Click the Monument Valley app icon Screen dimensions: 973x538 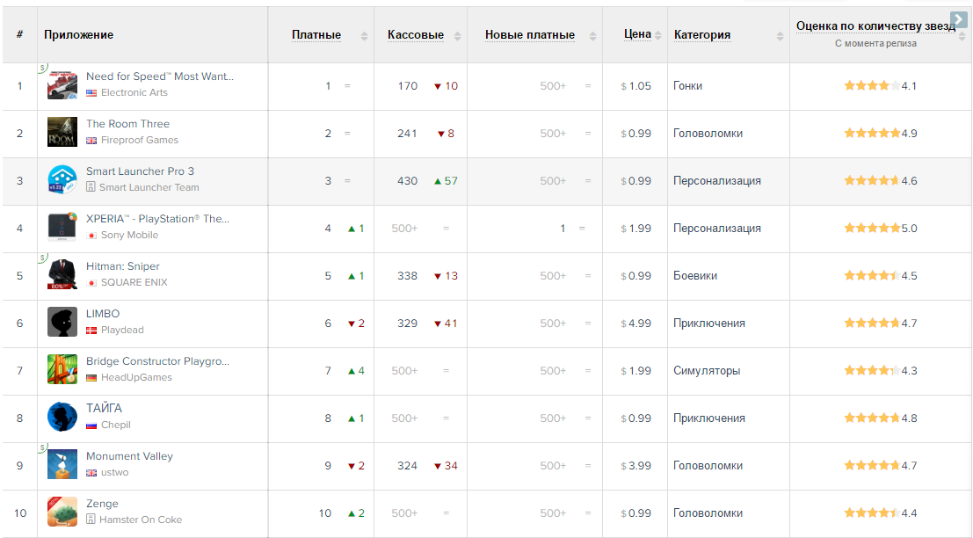(x=62, y=465)
